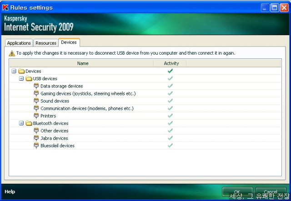Click the Communication devices plug icon
Screen dimensions: 291x201
pos(36,108)
